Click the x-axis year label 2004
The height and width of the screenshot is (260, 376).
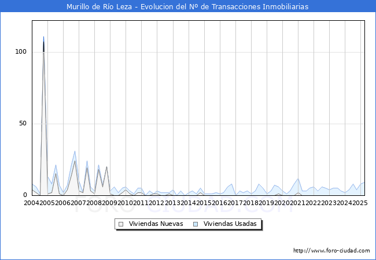pos(32,203)
